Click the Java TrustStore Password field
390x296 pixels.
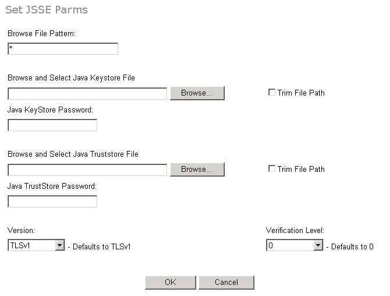(52, 202)
